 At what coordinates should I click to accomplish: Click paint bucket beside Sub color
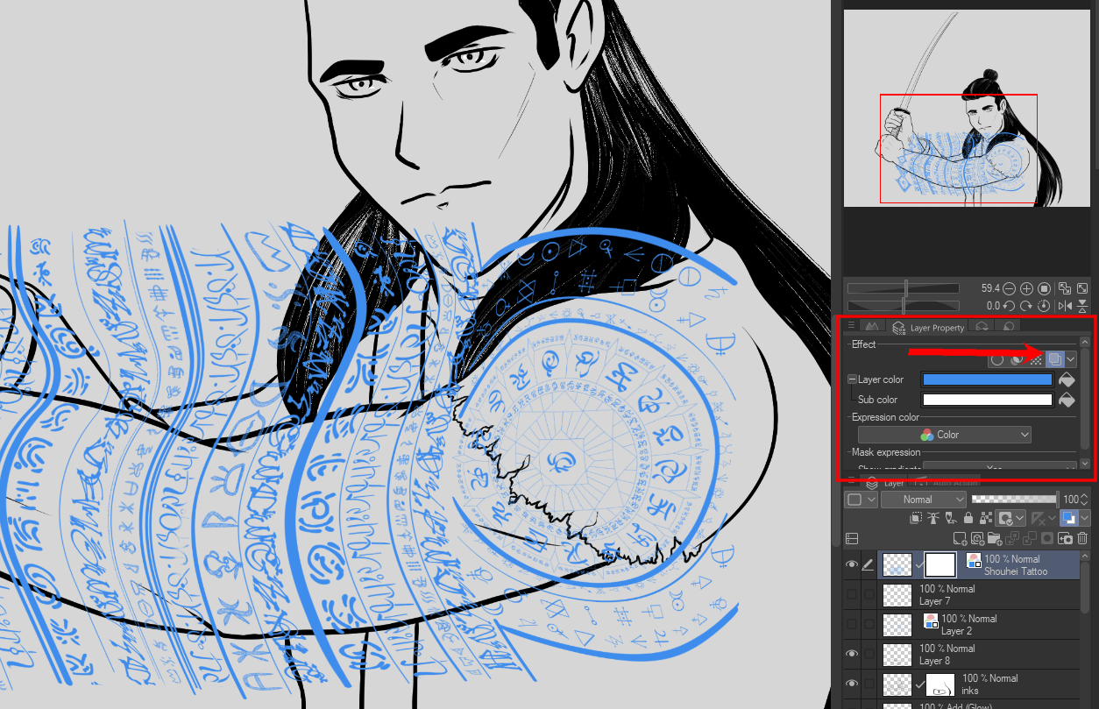point(1067,400)
